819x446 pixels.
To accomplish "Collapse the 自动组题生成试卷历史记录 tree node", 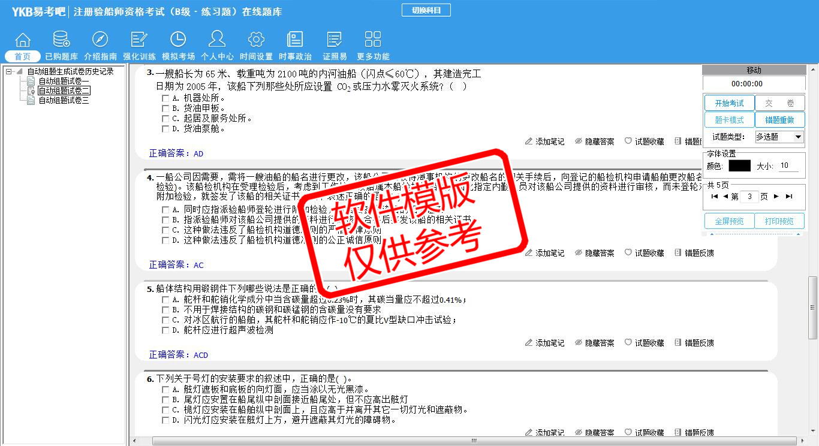I will [x=9, y=71].
